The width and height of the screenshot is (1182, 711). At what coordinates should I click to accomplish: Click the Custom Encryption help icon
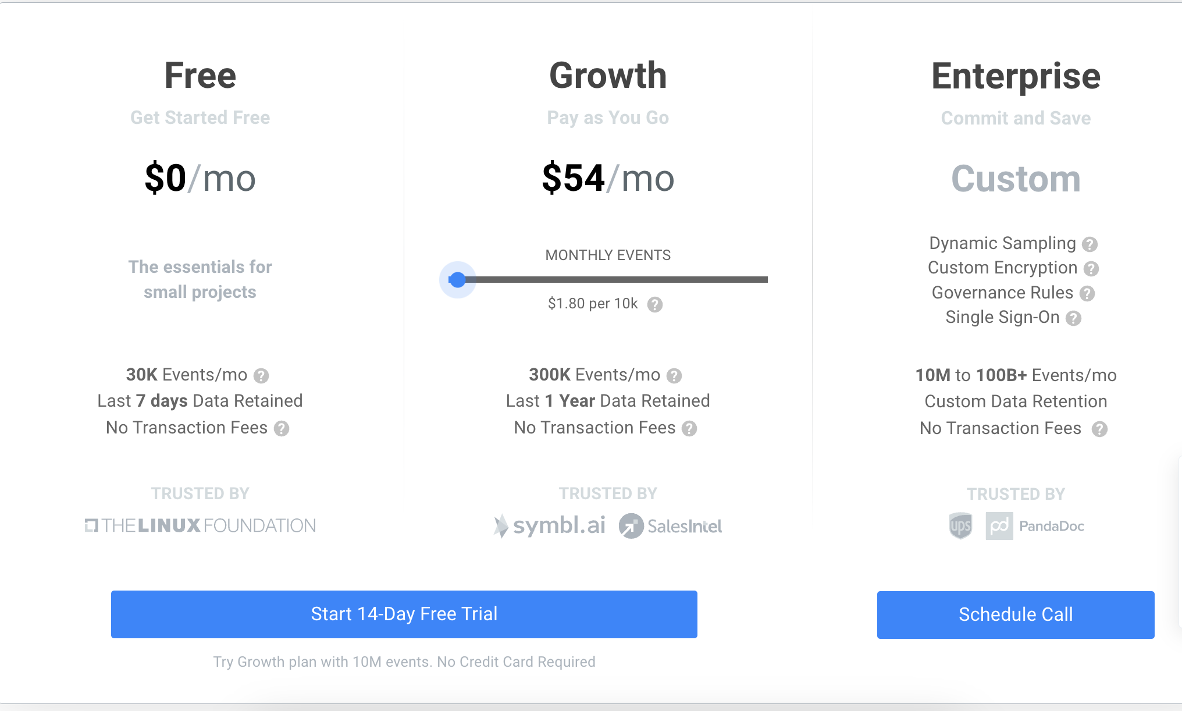pos(1092,269)
